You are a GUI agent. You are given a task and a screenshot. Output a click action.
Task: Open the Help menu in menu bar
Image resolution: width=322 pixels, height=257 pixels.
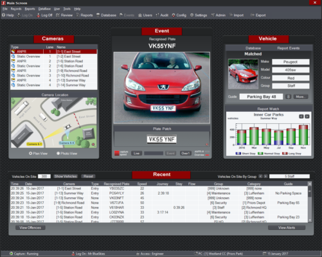(77, 9)
